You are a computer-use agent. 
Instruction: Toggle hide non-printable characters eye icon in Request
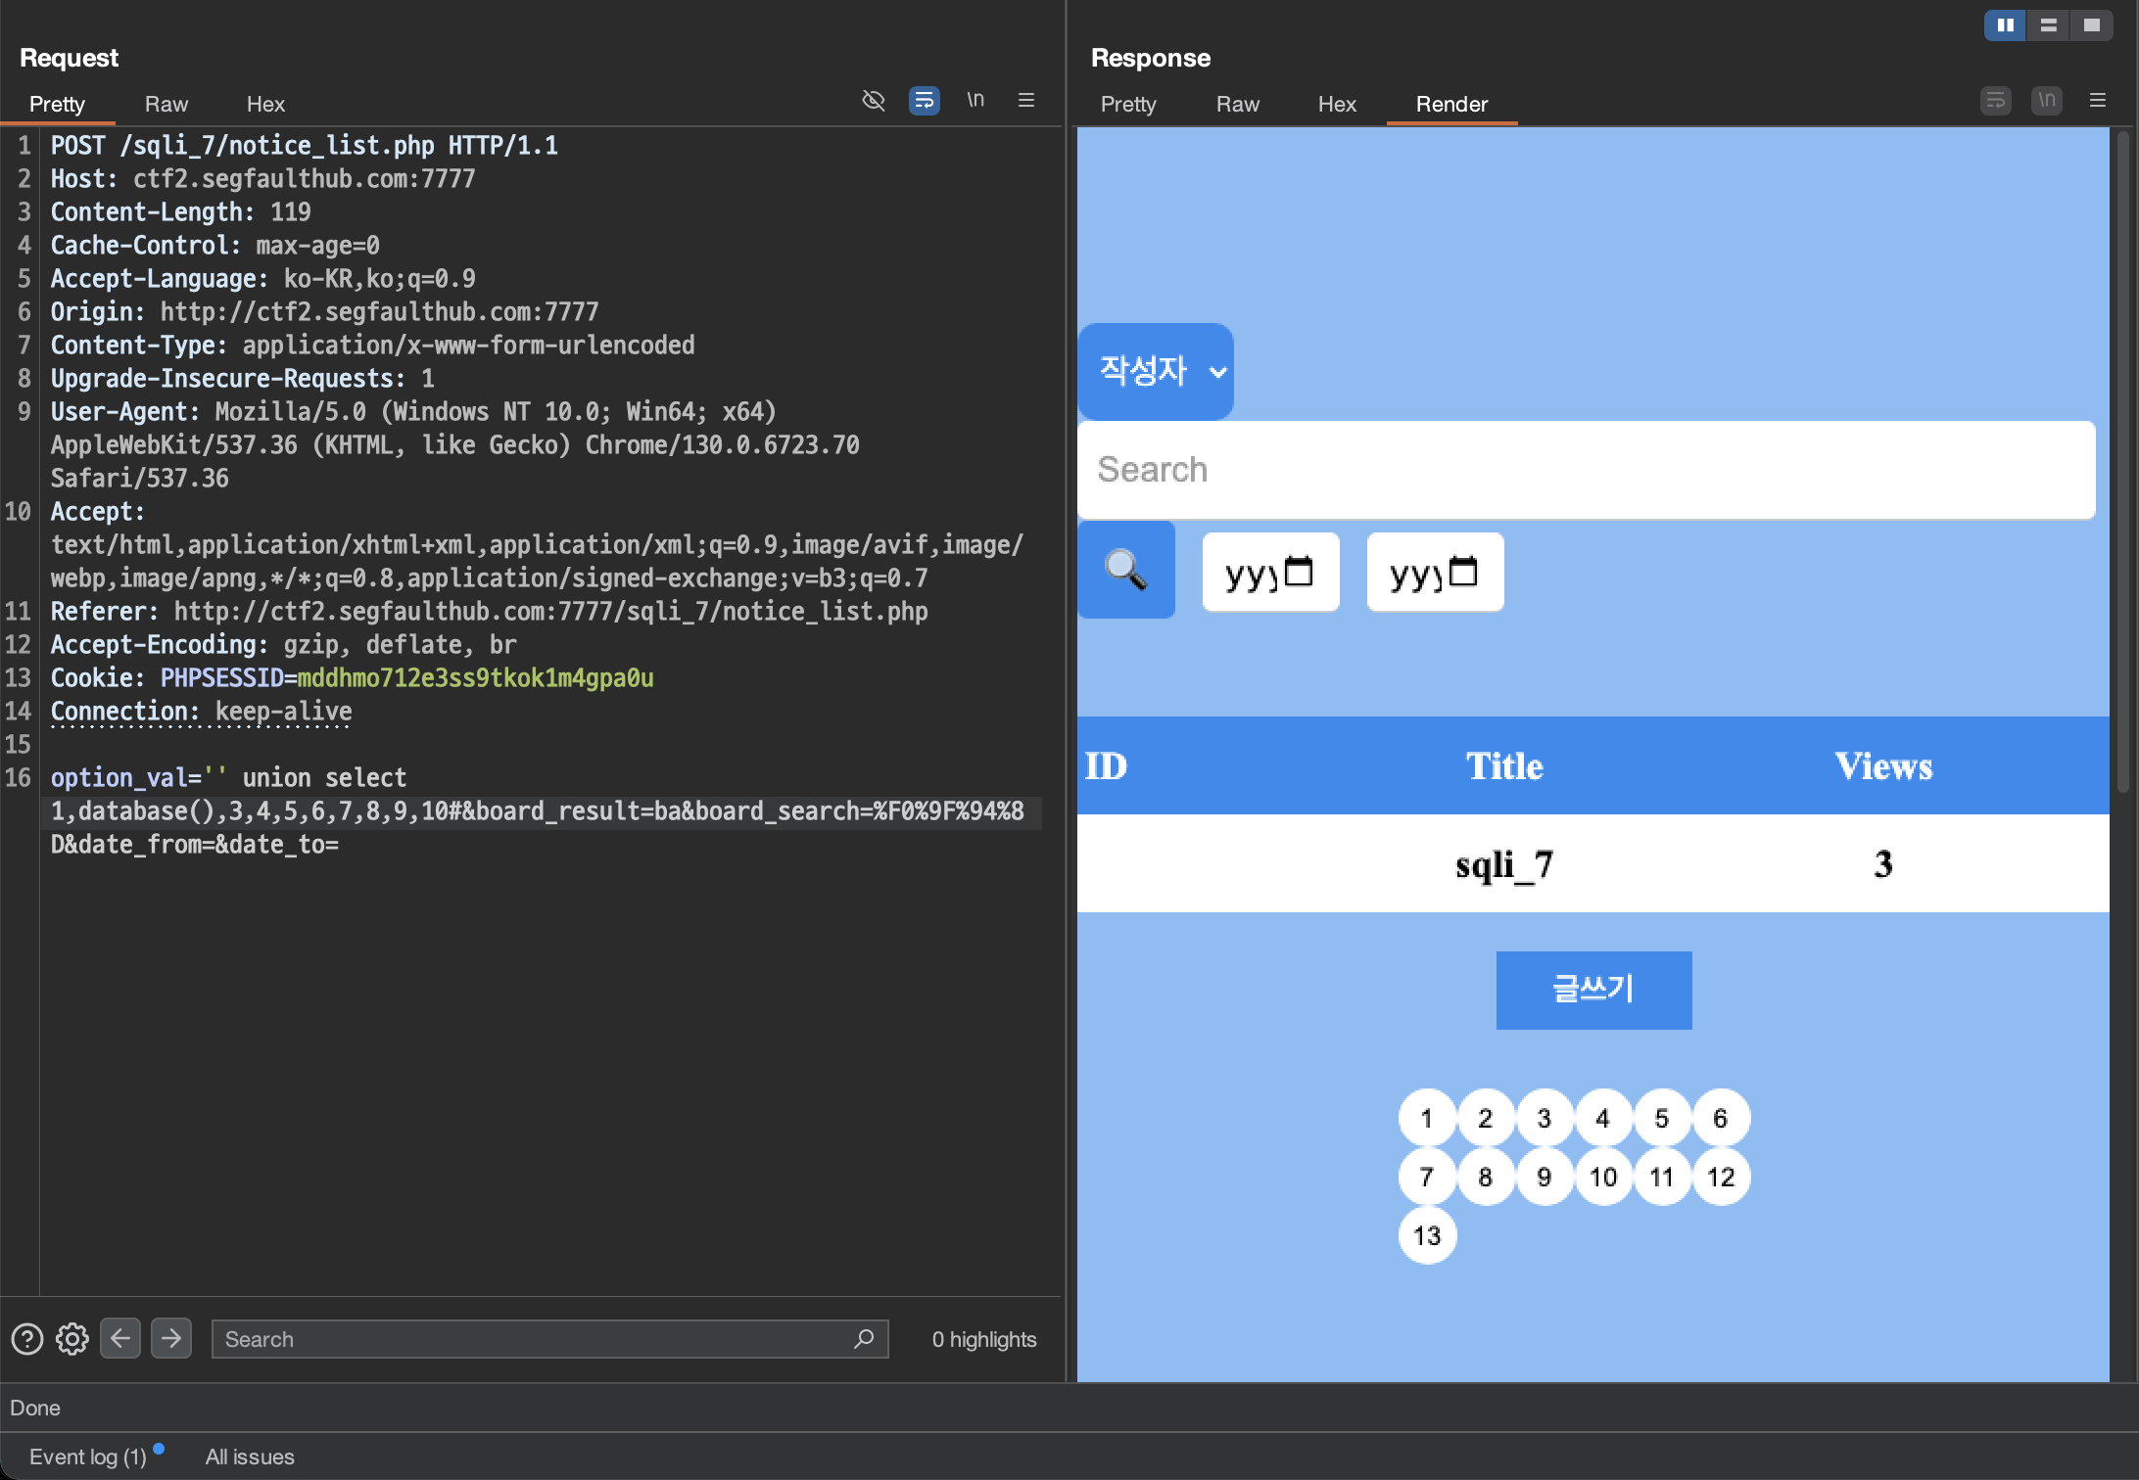(873, 101)
